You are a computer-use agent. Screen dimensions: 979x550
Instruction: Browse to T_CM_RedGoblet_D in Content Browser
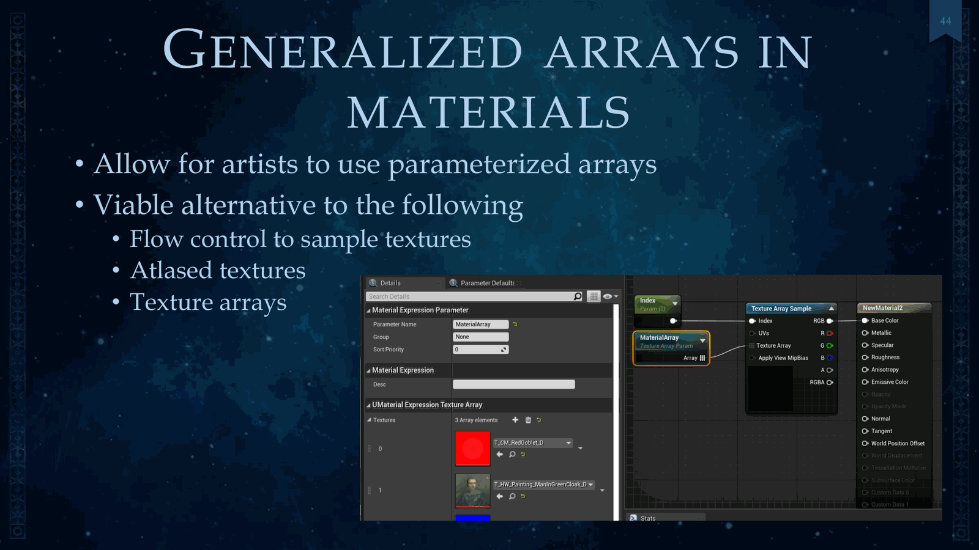point(512,454)
